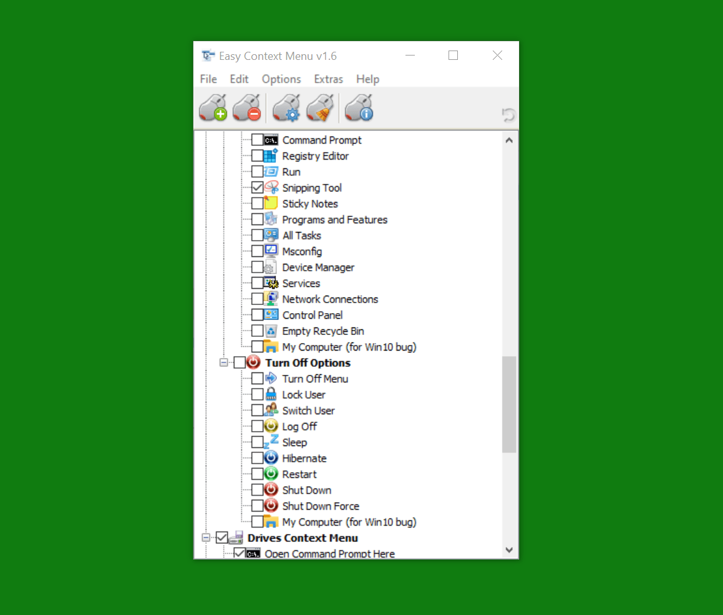Viewport: 723px width, 615px height.
Task: Click the red Shut Down Force power icon
Action: [x=271, y=506]
